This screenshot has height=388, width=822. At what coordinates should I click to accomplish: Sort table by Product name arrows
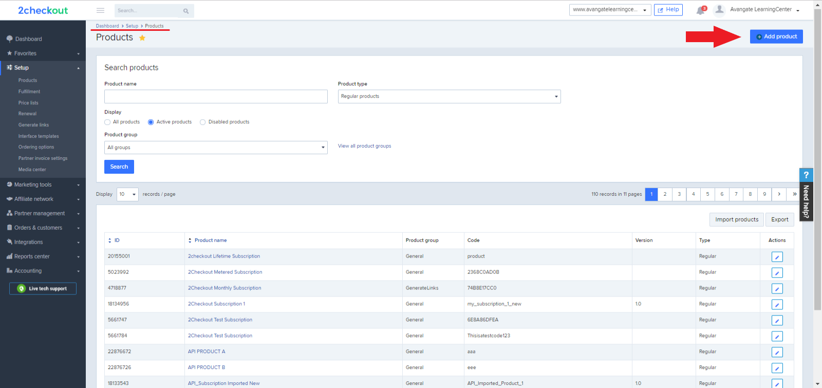(x=190, y=241)
